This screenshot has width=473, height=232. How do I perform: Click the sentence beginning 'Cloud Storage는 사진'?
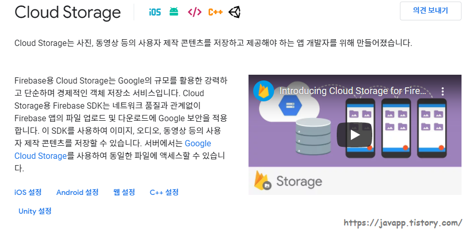click(214, 43)
